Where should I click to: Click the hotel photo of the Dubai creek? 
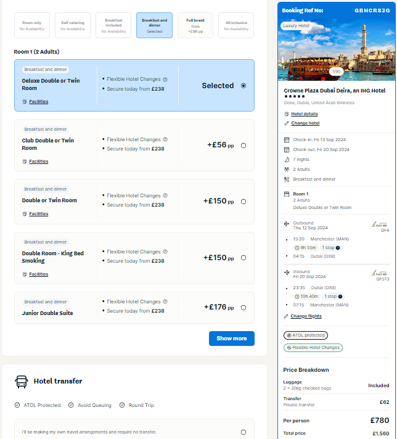[x=336, y=50]
